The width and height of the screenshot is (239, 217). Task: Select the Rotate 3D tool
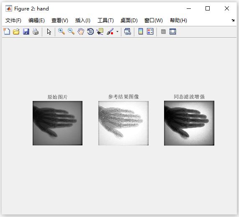pos(90,31)
